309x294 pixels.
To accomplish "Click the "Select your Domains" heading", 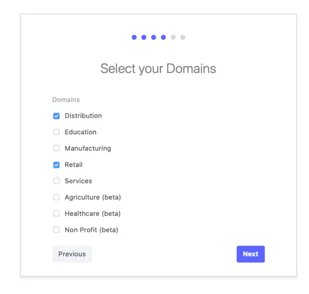I will click(x=158, y=68).
